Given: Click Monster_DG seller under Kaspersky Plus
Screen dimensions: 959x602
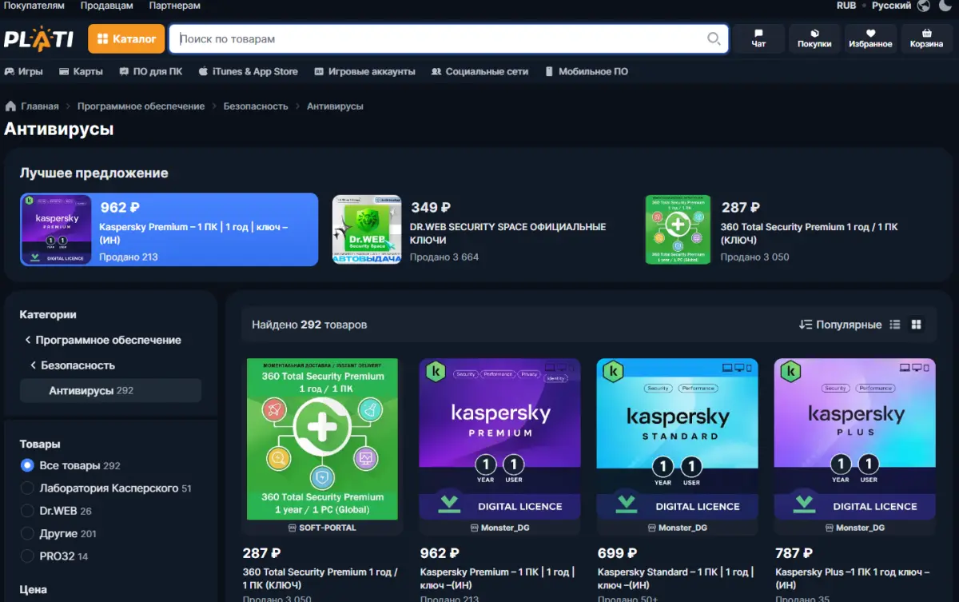Looking at the screenshot, I should (x=855, y=528).
